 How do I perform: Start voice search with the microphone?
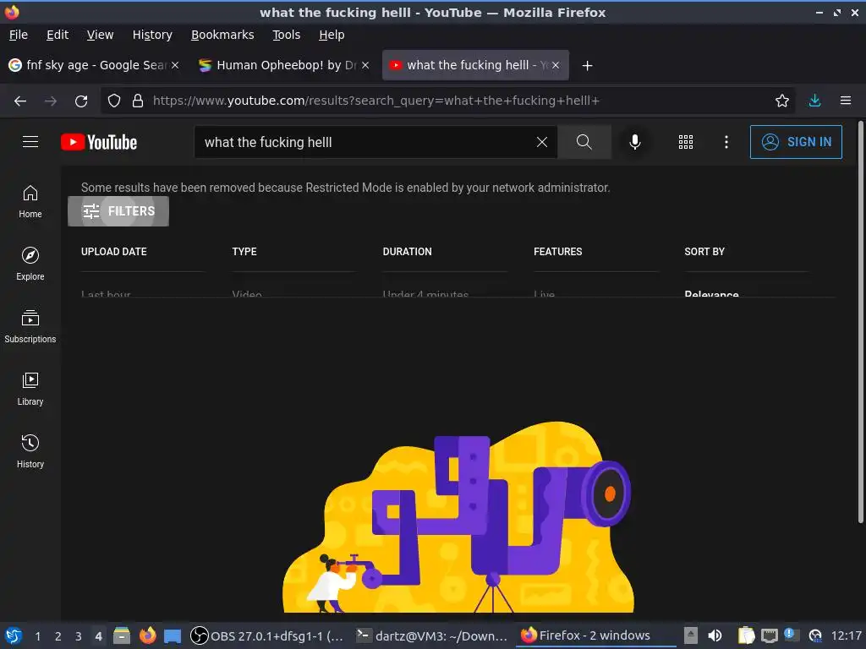(635, 142)
